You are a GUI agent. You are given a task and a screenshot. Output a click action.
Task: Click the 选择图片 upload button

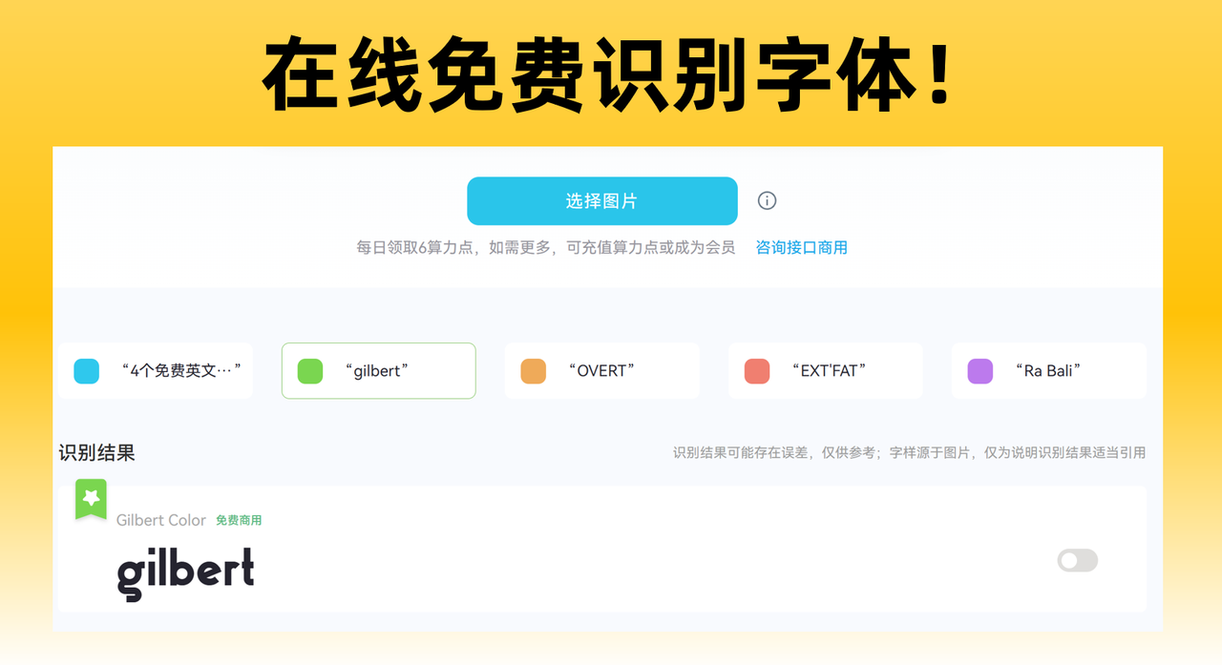point(601,201)
